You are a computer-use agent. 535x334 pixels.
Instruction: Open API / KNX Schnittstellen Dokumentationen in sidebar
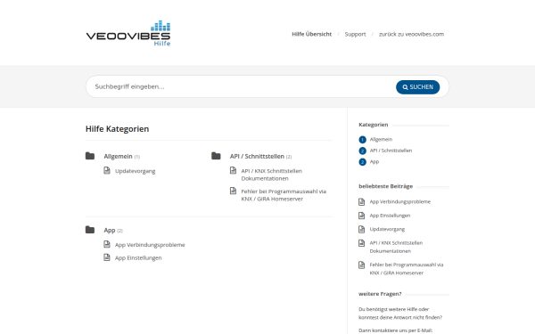tap(396, 247)
